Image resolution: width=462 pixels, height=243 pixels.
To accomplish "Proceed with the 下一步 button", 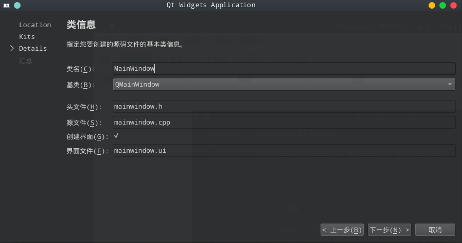I will click(x=389, y=230).
